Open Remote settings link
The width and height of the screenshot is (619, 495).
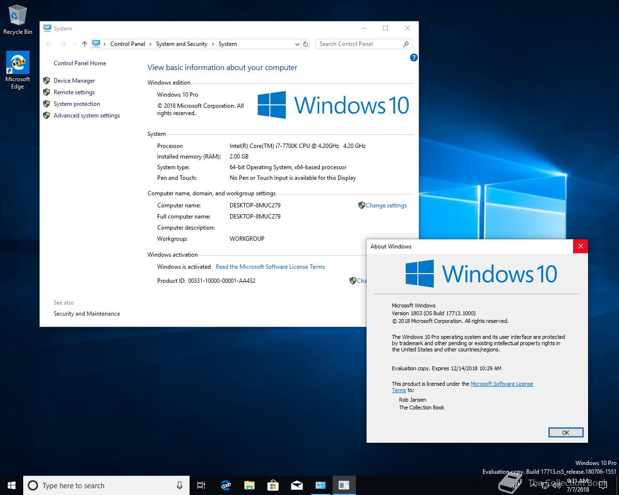[x=74, y=92]
